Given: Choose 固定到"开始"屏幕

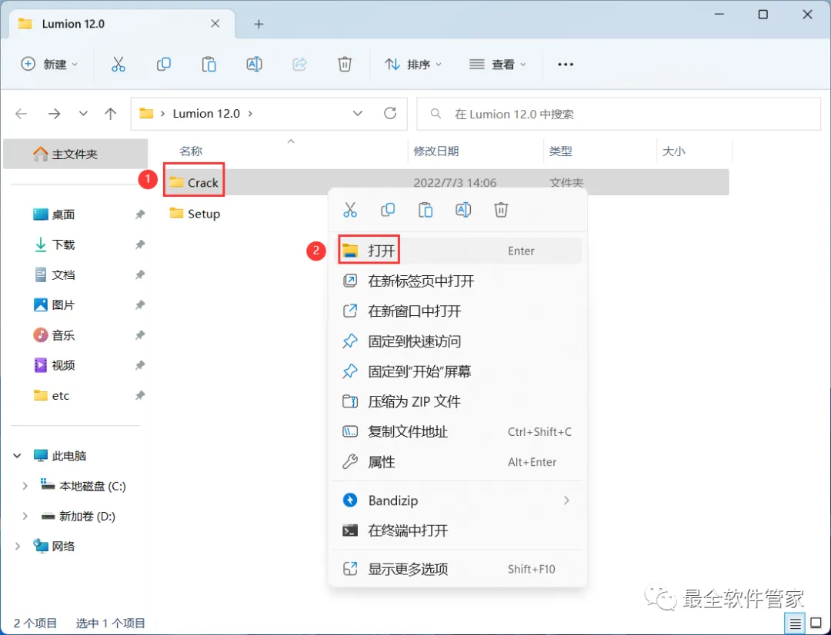Looking at the screenshot, I should coord(457,371).
